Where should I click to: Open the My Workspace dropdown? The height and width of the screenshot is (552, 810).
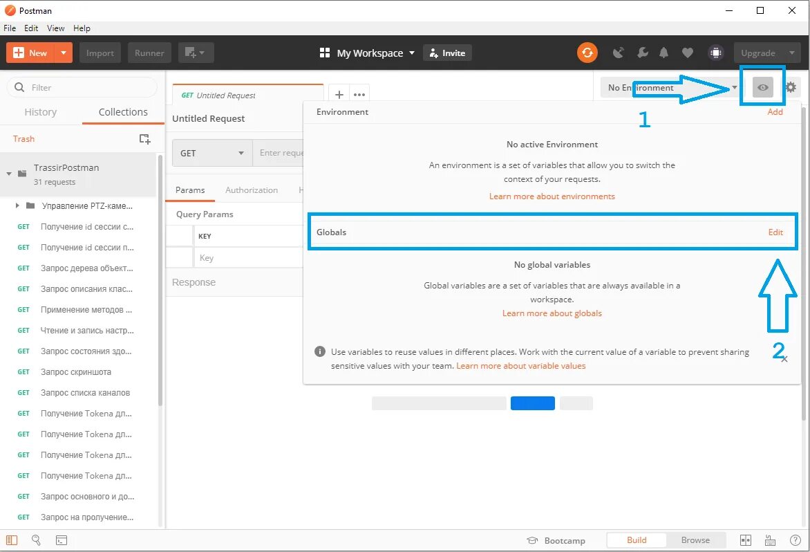pos(412,53)
